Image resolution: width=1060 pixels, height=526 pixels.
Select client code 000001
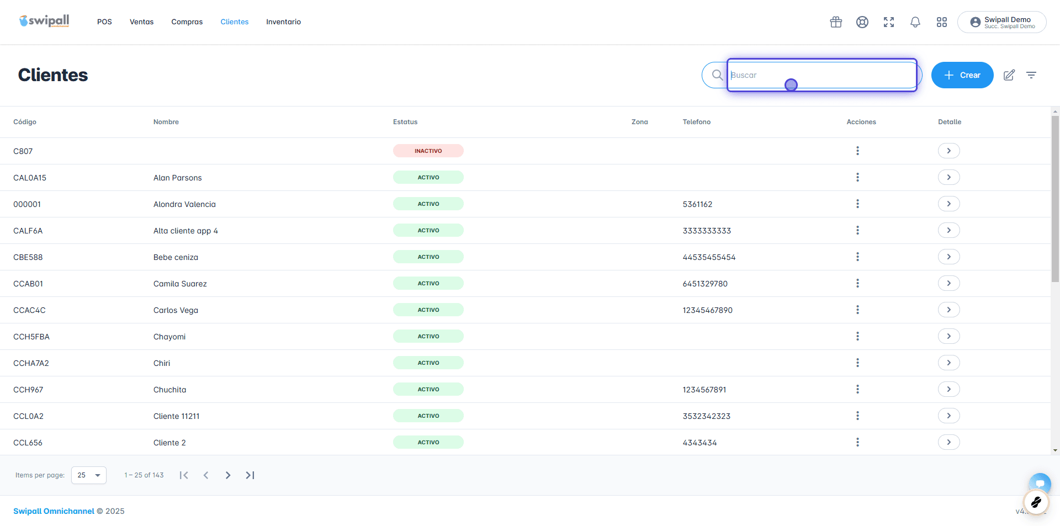[x=27, y=204]
